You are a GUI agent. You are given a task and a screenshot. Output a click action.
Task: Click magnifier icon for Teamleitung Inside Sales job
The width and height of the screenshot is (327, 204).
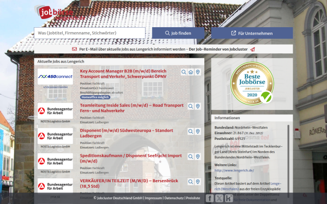pos(191,106)
